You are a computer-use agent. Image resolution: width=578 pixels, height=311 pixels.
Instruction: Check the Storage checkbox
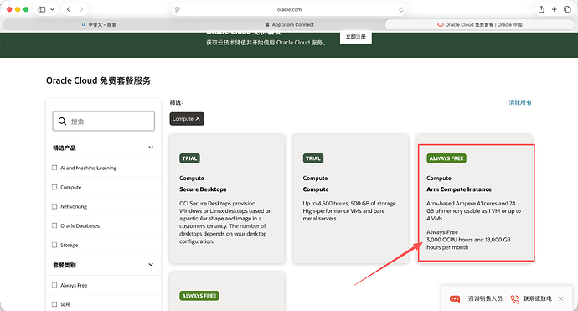point(54,245)
